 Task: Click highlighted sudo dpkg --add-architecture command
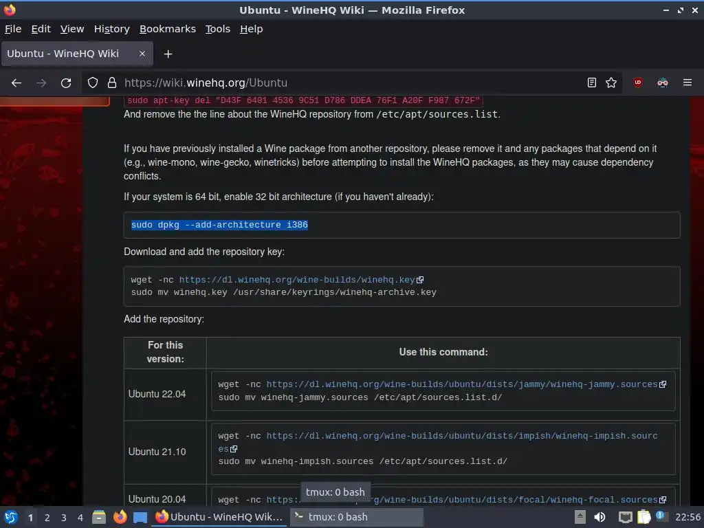point(219,225)
